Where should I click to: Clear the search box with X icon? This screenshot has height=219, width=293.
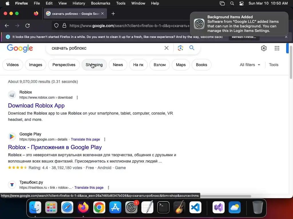(167, 48)
